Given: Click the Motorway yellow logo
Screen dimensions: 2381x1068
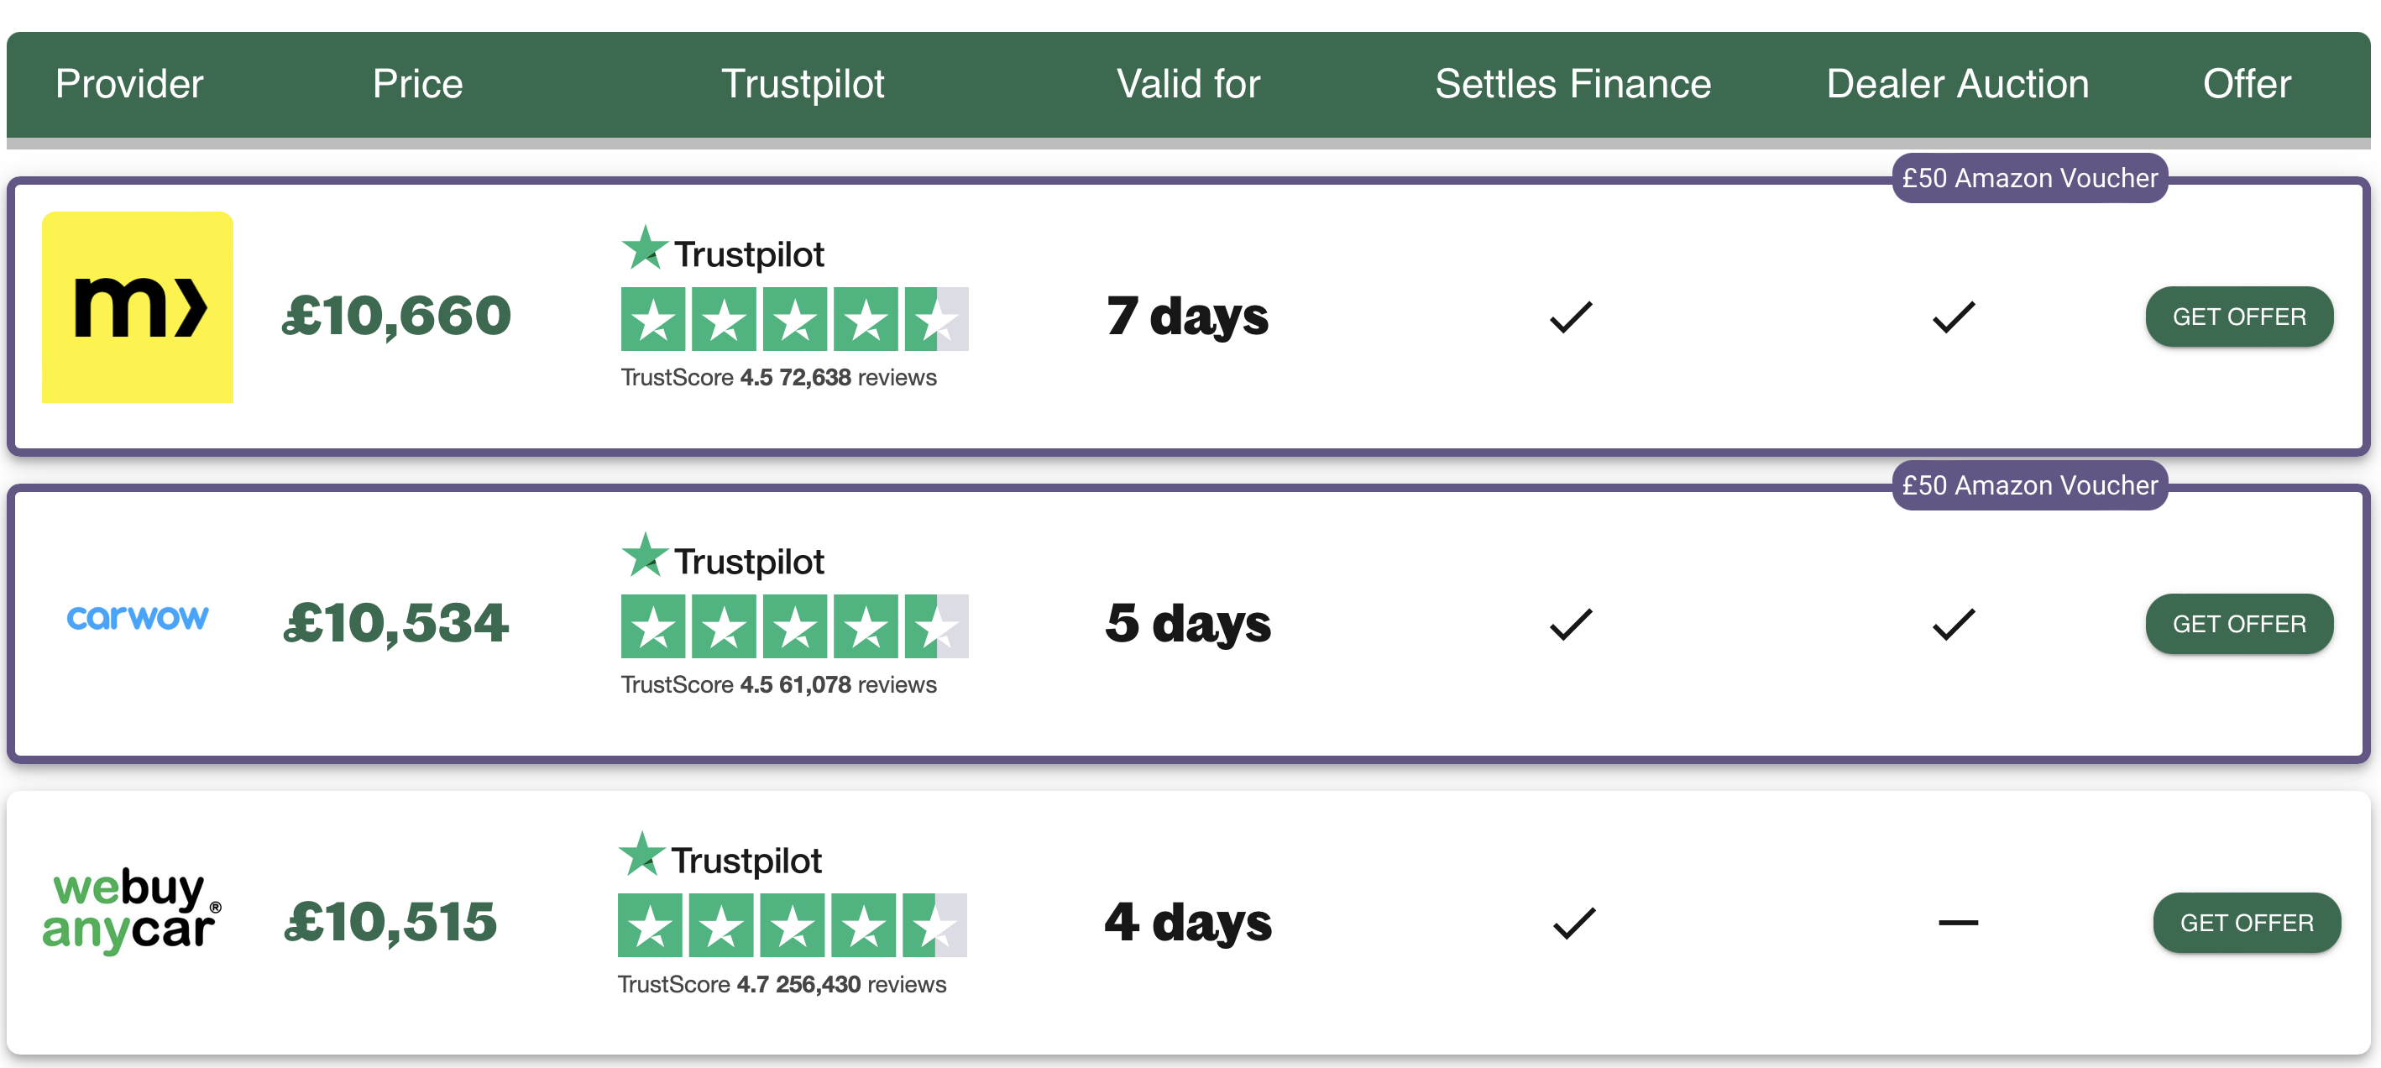Looking at the screenshot, I should (137, 307).
